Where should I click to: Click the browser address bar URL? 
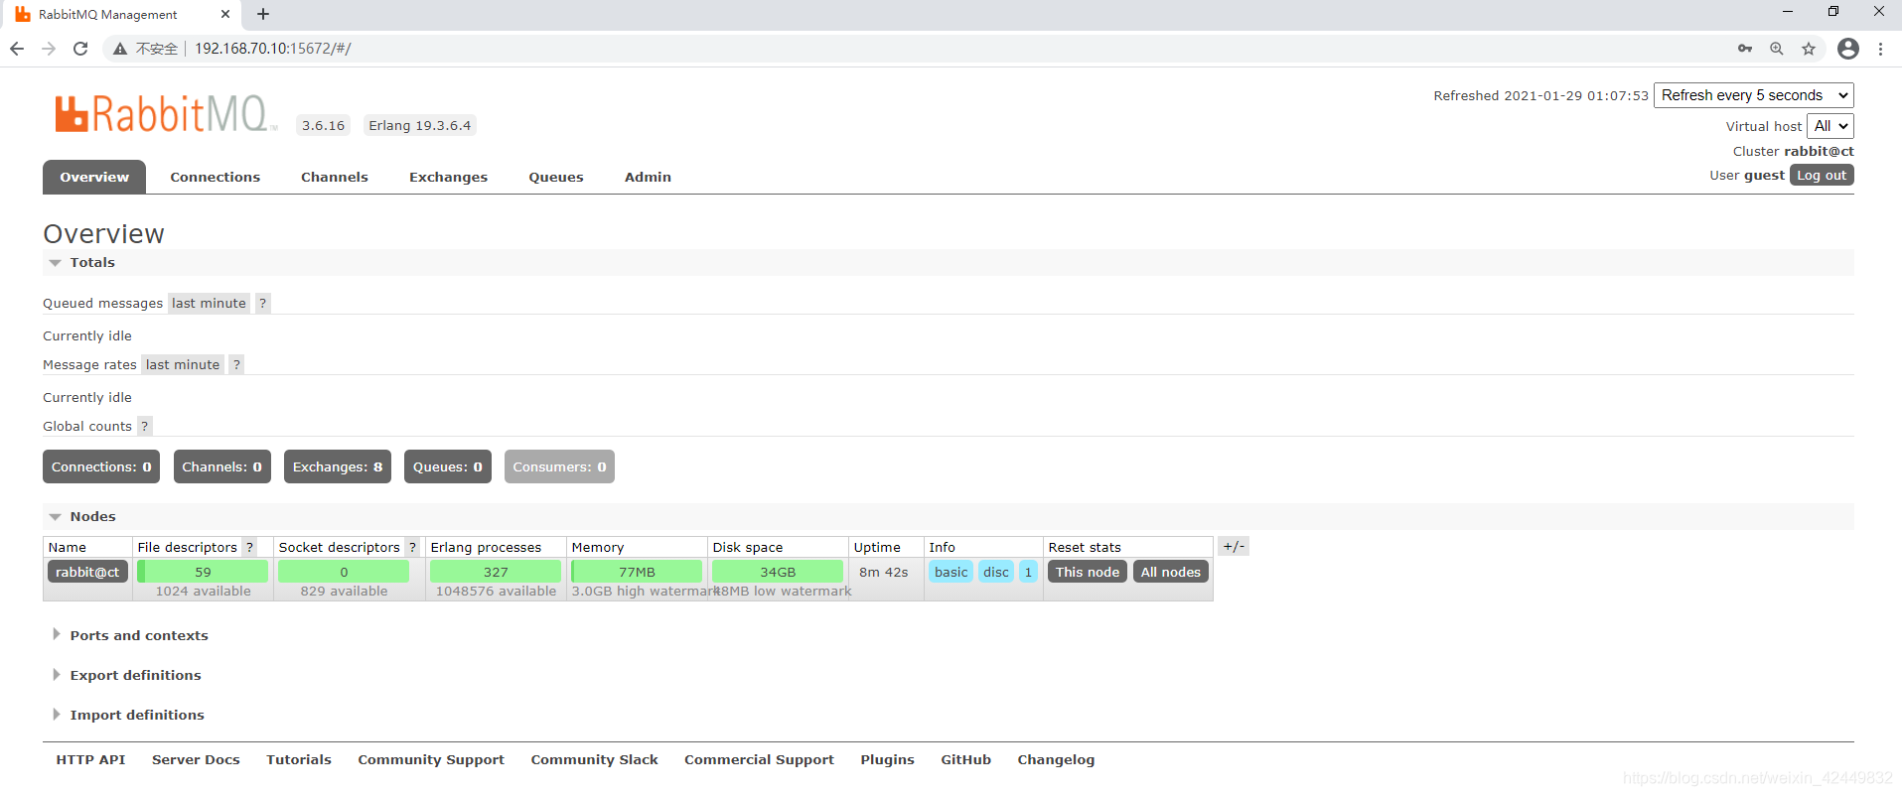(273, 49)
